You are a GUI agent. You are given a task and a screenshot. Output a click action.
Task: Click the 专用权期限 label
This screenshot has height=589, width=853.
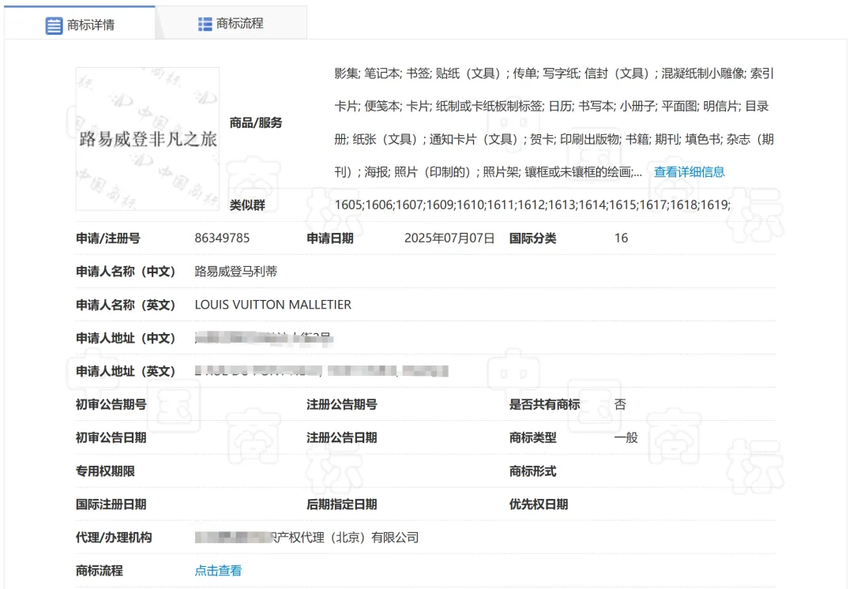click(105, 471)
